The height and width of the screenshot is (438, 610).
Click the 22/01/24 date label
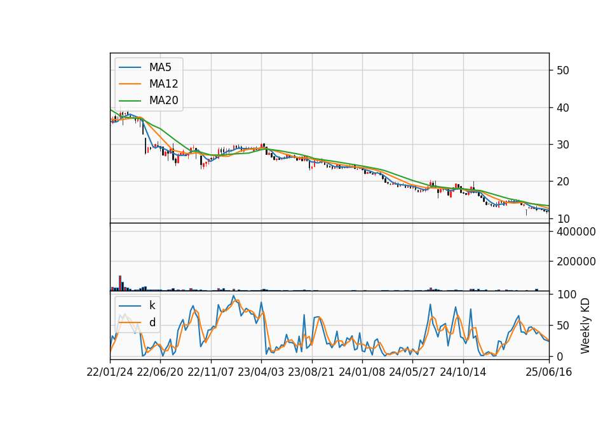[x=110, y=372]
